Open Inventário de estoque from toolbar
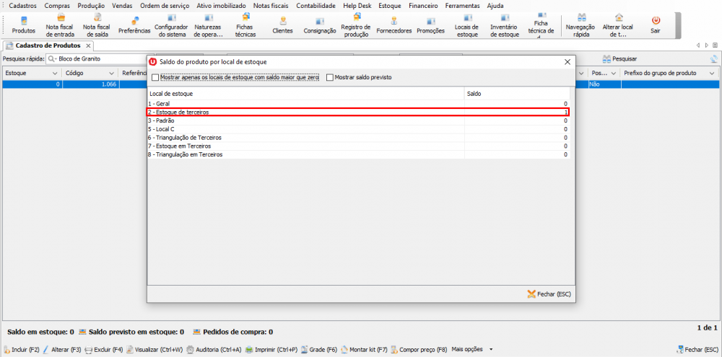This screenshot has height=357, width=722. [504, 23]
